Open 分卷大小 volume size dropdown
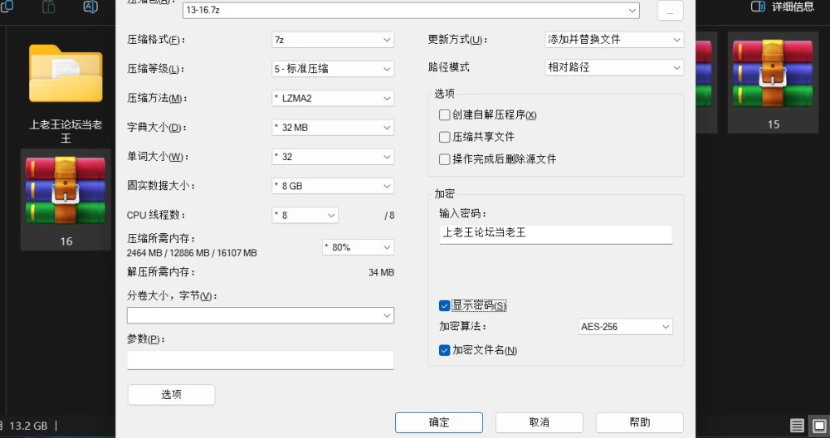 (x=261, y=315)
